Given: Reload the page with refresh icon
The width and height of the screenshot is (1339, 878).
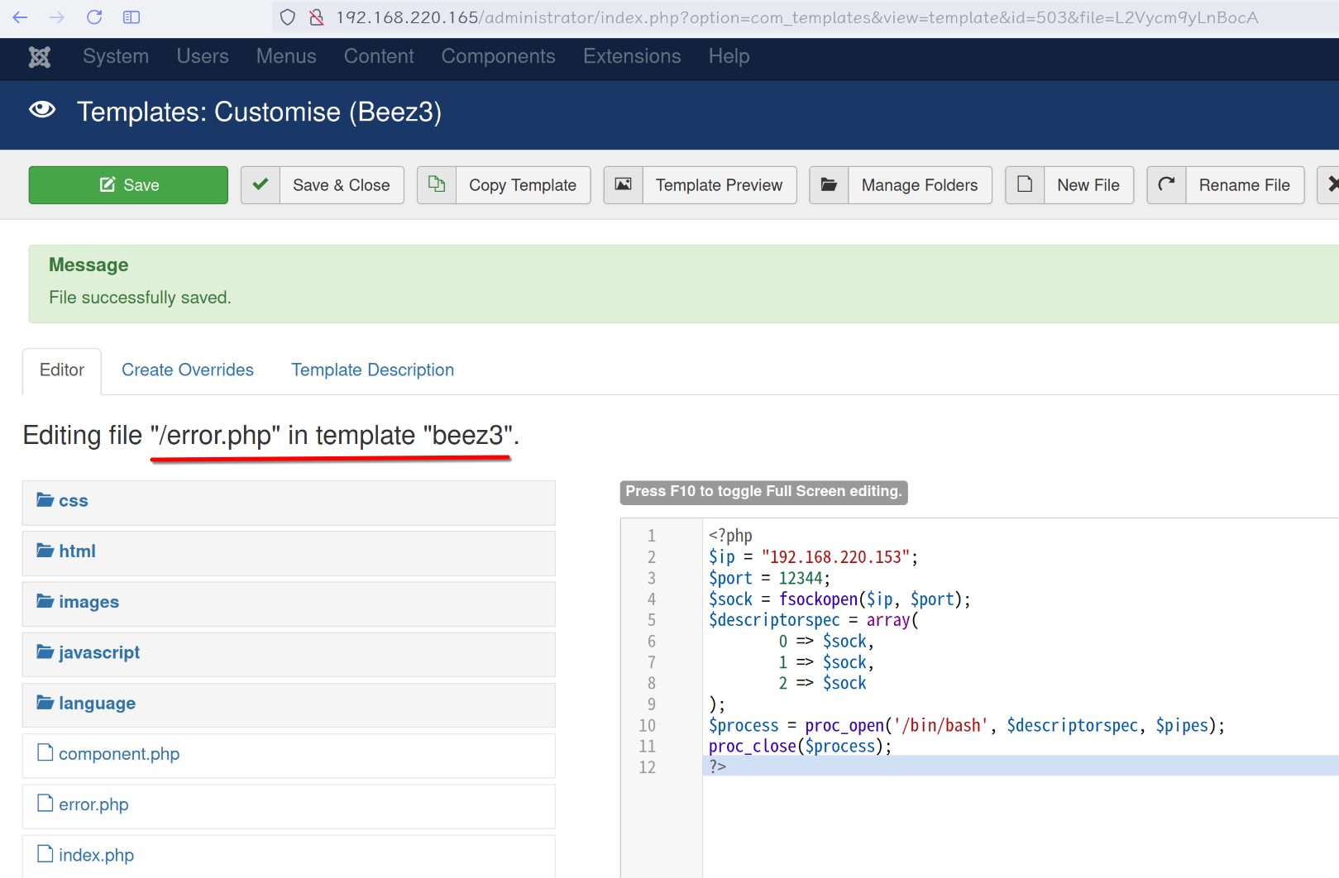Looking at the screenshot, I should [94, 17].
